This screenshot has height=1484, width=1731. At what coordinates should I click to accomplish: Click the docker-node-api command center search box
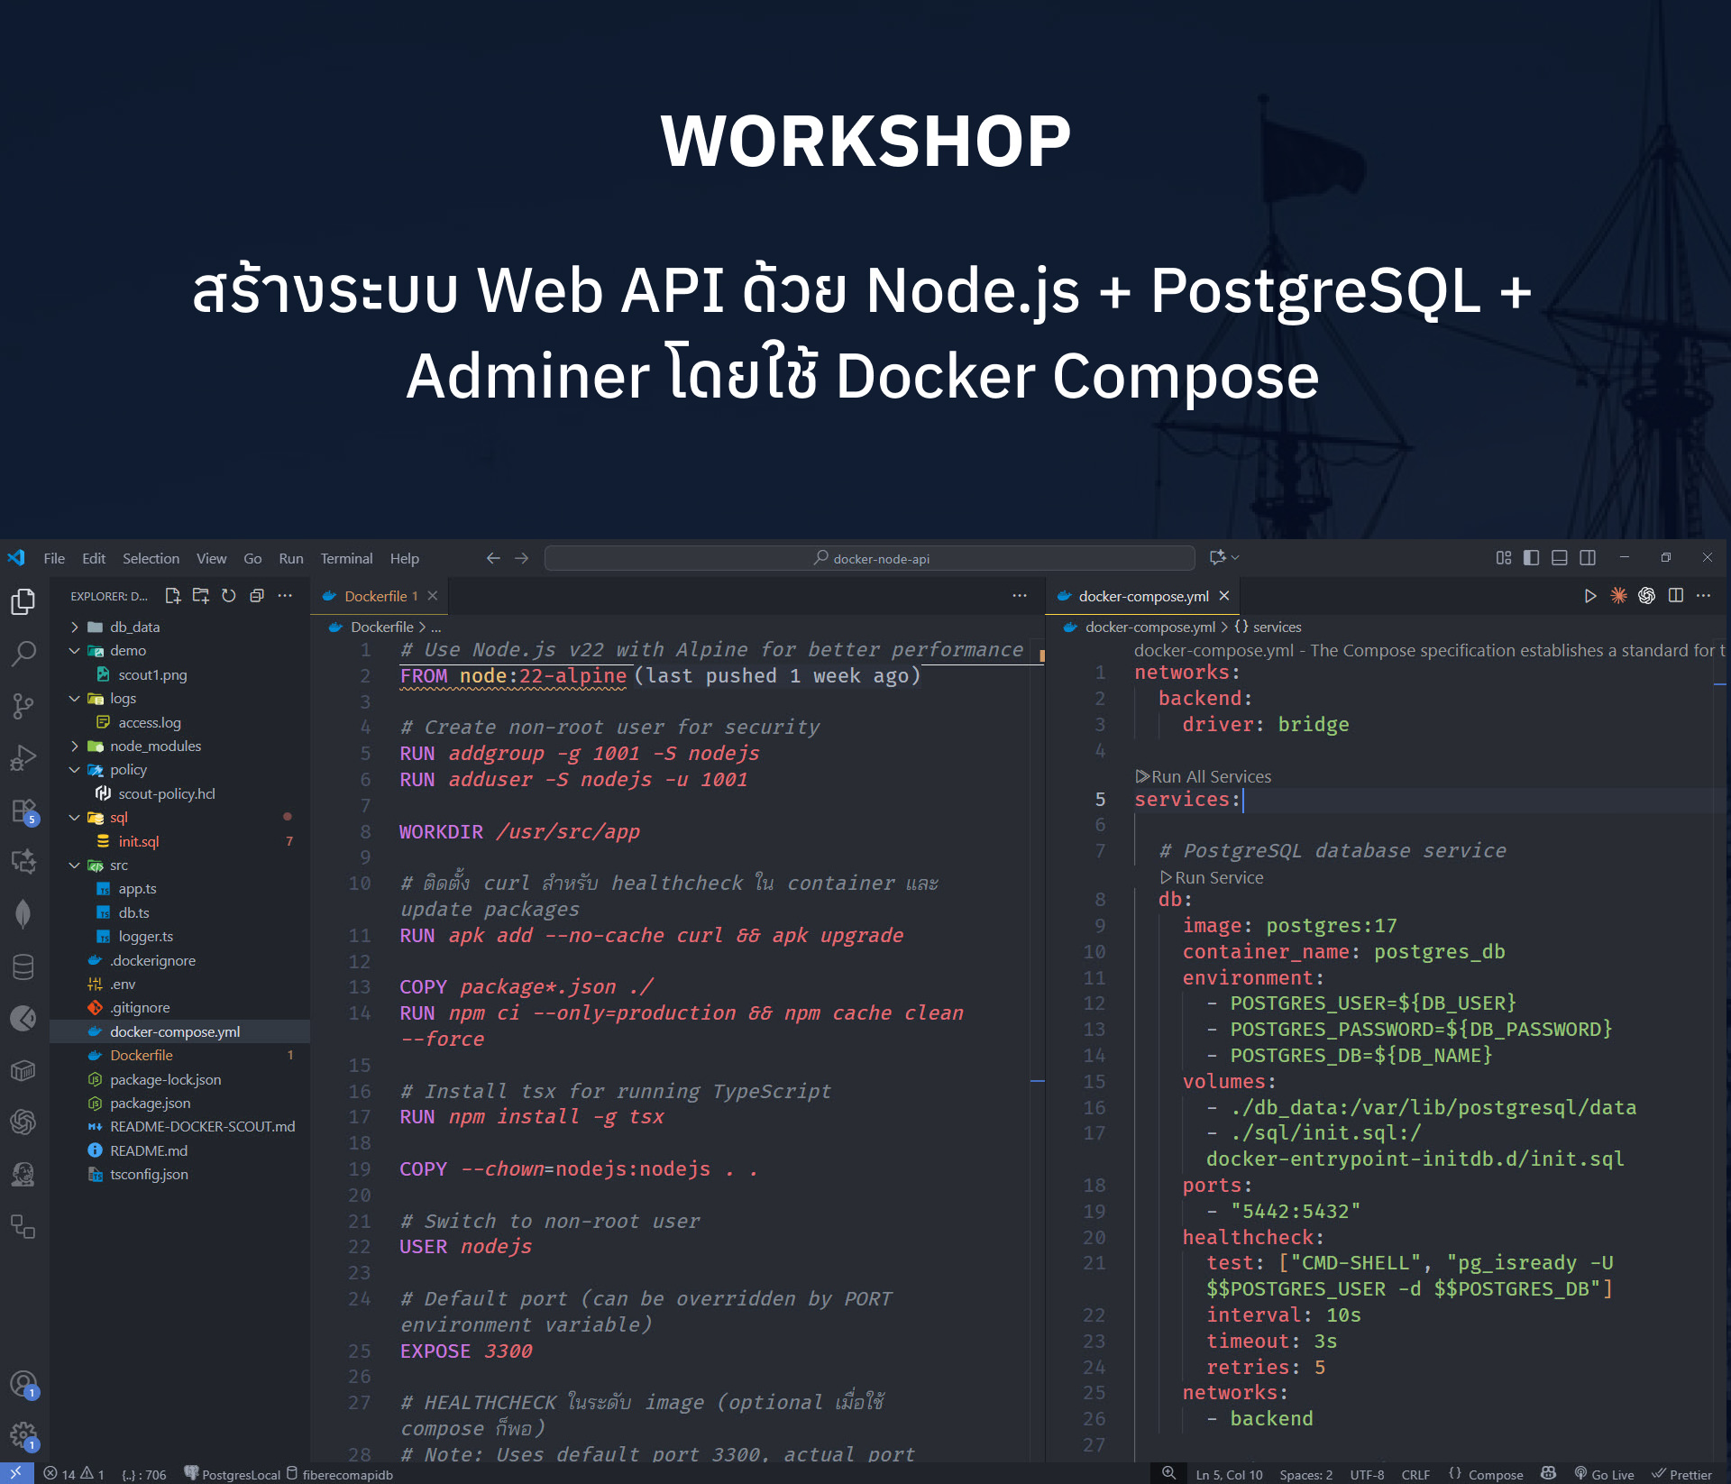870,559
